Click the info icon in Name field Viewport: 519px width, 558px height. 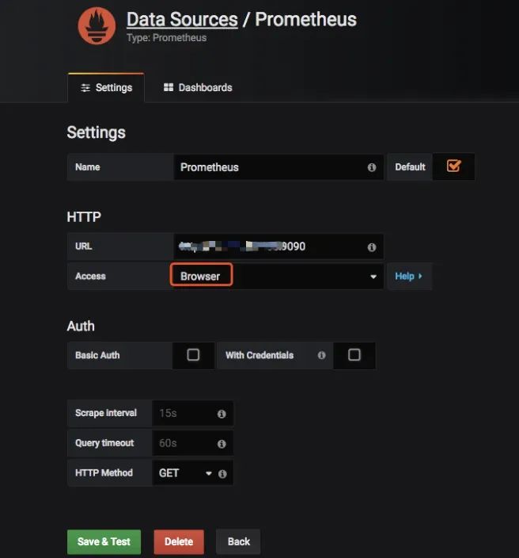click(372, 167)
